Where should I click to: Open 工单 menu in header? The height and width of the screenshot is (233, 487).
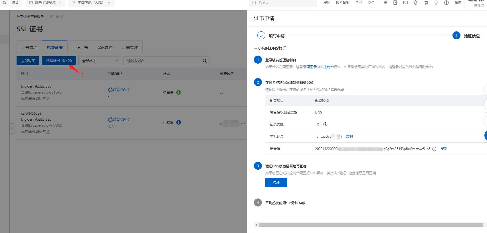coord(384,3)
